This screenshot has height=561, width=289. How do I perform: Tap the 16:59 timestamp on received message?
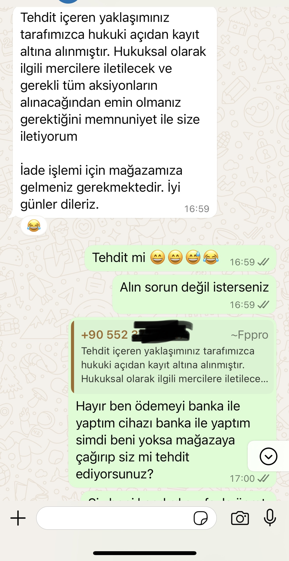(197, 209)
